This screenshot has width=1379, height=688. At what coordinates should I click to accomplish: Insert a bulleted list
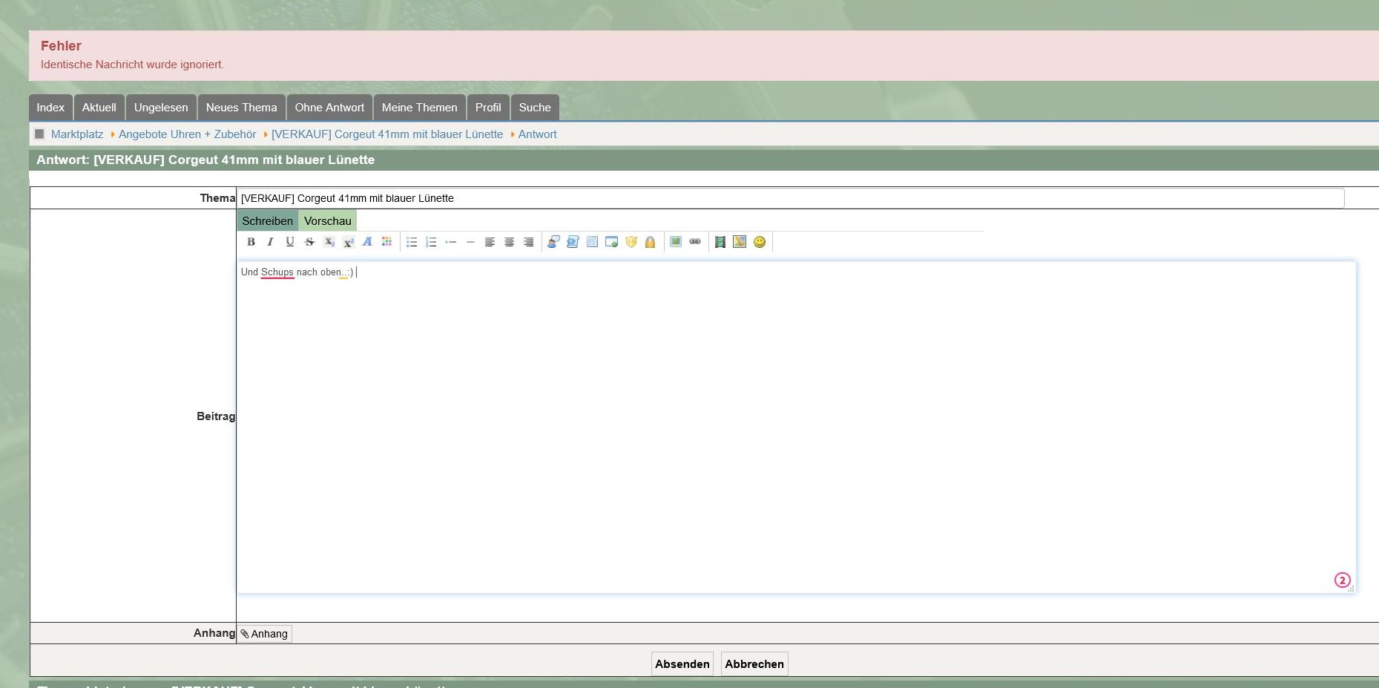[412, 242]
